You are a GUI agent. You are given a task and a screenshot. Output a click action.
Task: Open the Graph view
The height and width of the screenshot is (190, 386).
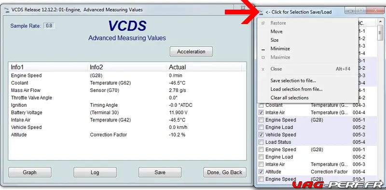click(x=30, y=172)
